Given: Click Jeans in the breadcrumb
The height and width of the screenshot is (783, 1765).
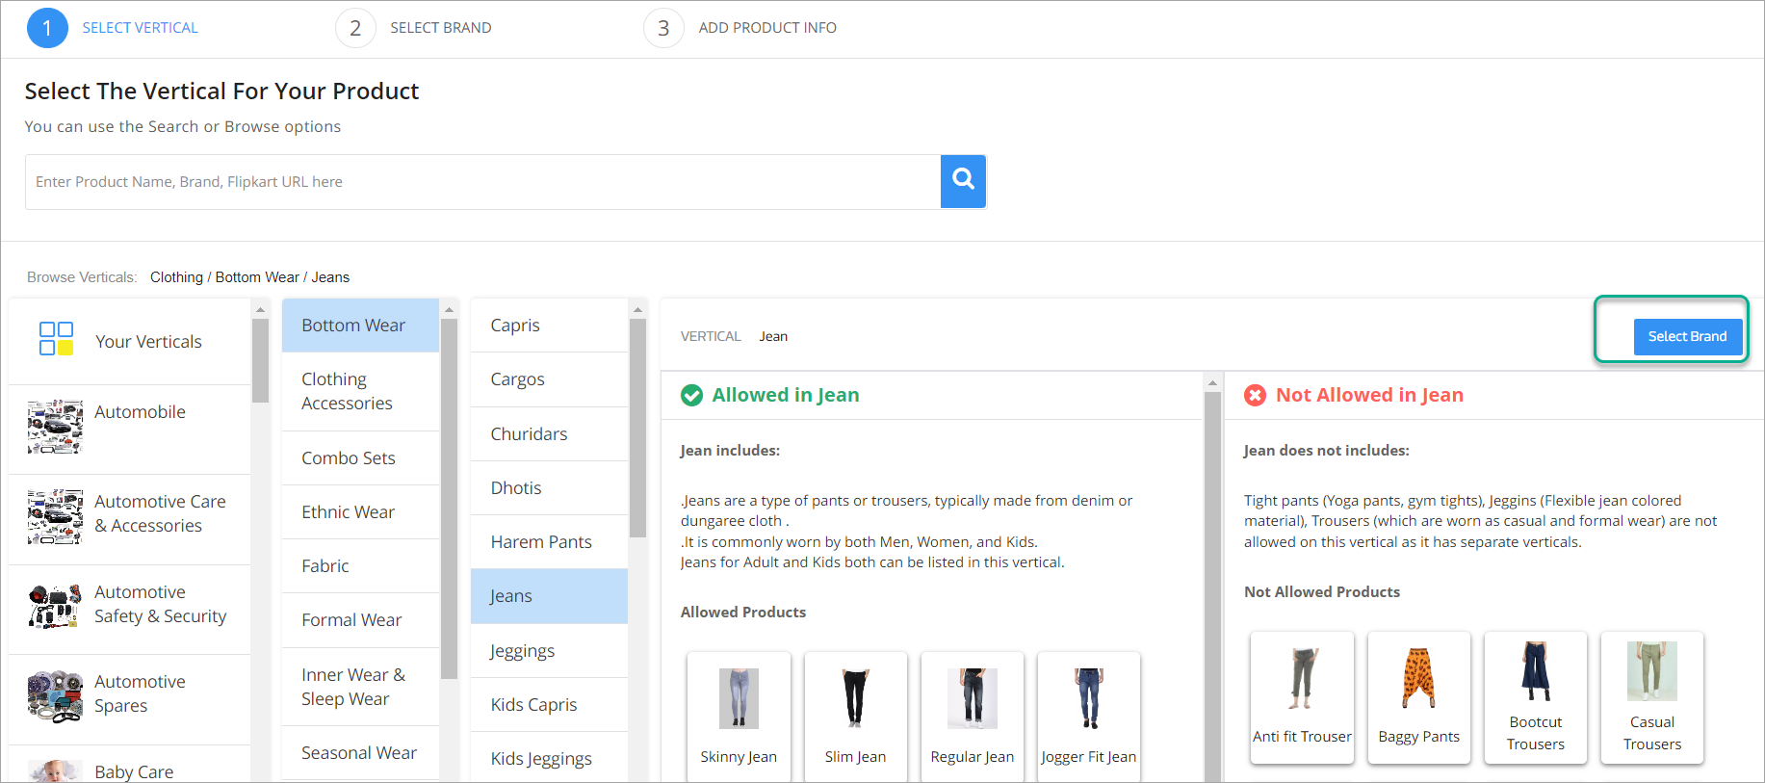Looking at the screenshot, I should tap(330, 277).
